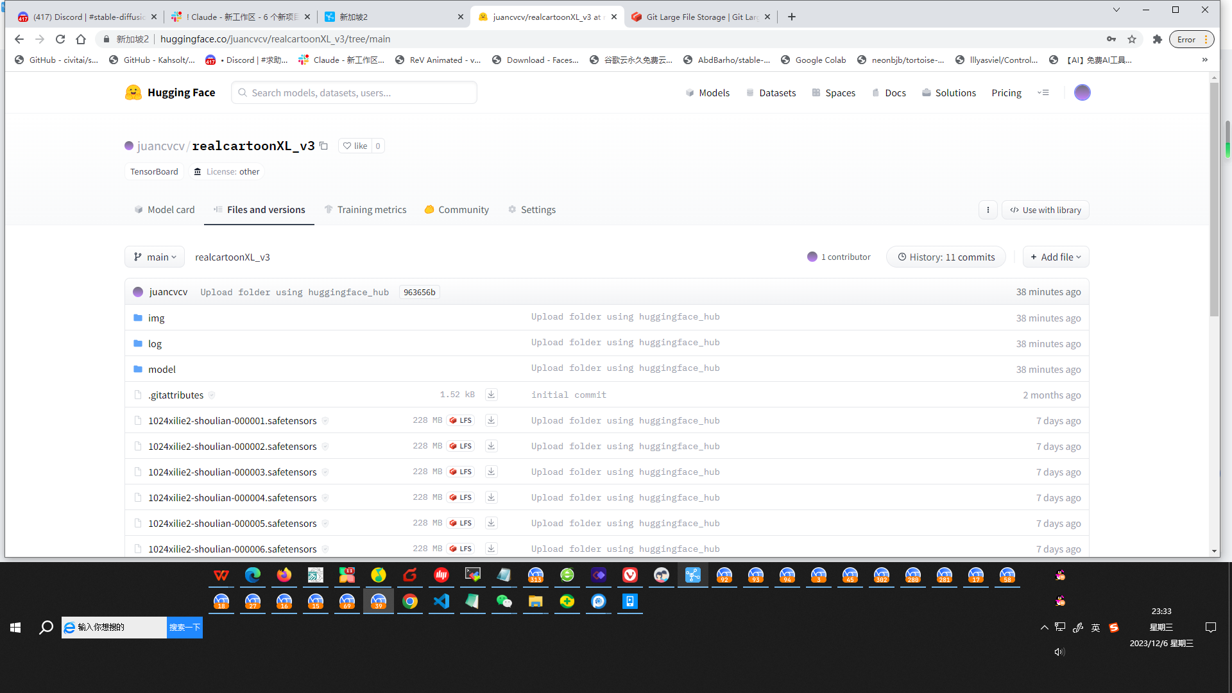Copy model name with the copy icon
Image resolution: width=1232 pixels, height=693 pixels.
tap(323, 146)
